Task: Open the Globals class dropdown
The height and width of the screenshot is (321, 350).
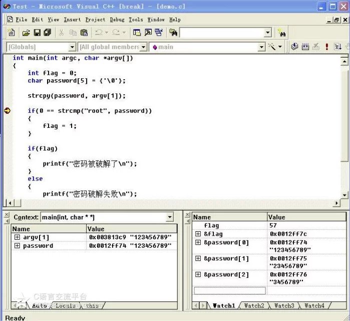Action: pos(72,47)
